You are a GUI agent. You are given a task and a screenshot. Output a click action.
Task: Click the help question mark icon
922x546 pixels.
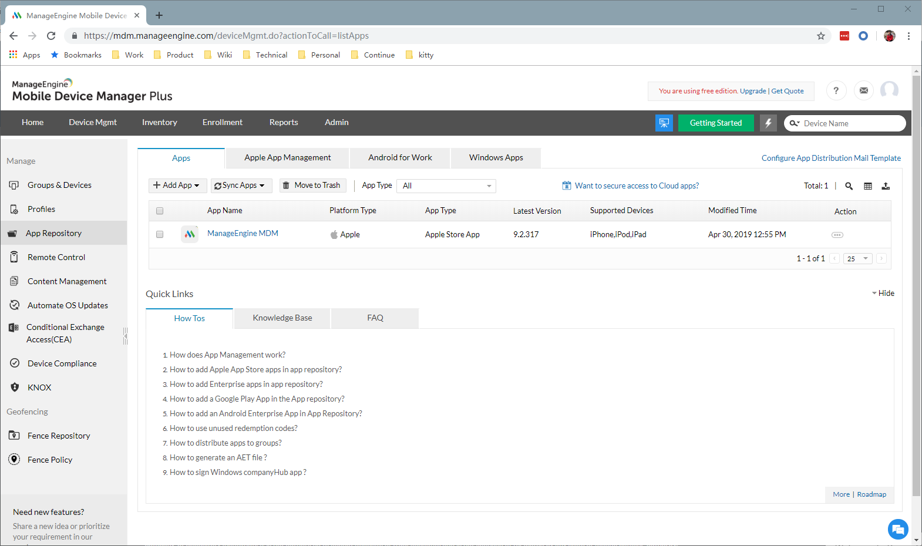click(836, 90)
